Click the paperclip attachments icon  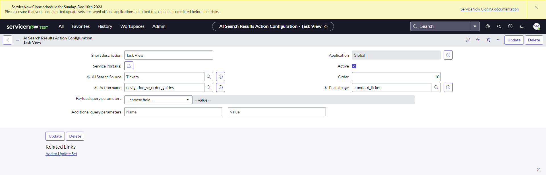coord(468,40)
